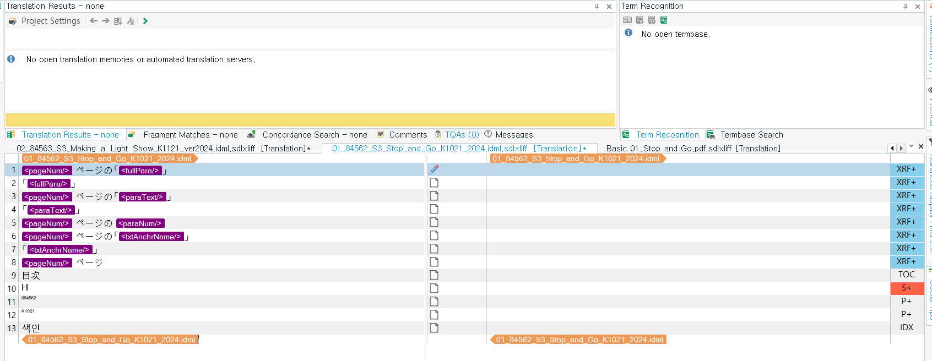Click status icon of segment 2
This screenshot has height=361, width=932.
point(434,183)
